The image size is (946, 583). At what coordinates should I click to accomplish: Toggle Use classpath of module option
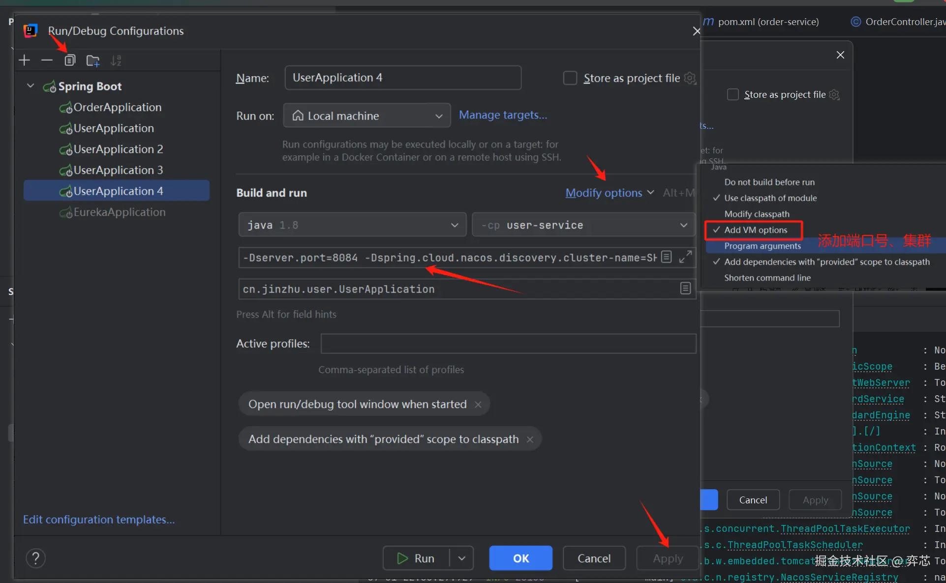pos(770,198)
